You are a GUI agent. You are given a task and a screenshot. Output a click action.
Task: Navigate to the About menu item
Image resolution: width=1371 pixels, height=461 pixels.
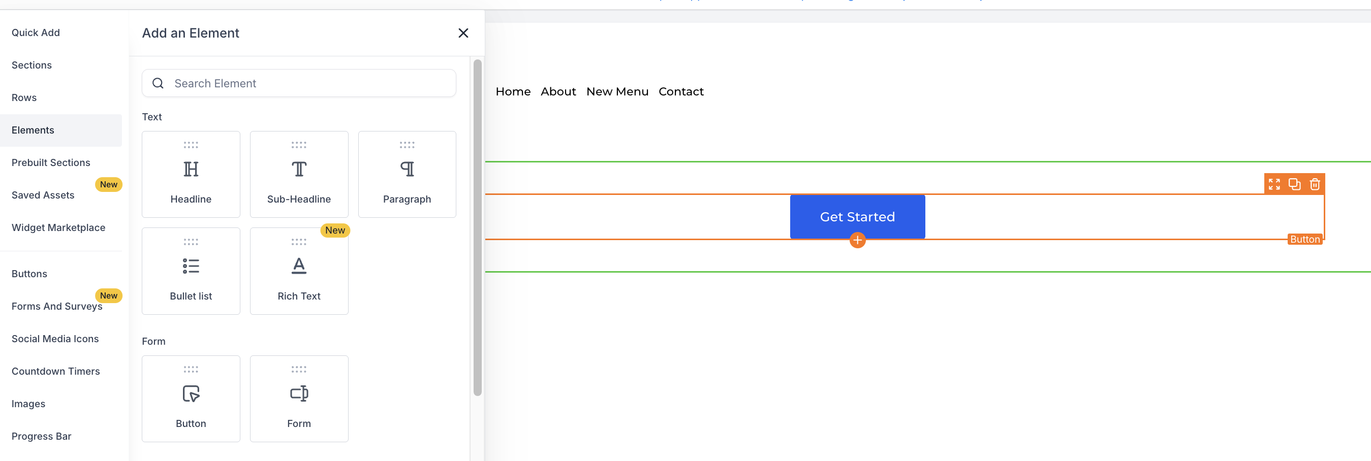click(x=558, y=91)
